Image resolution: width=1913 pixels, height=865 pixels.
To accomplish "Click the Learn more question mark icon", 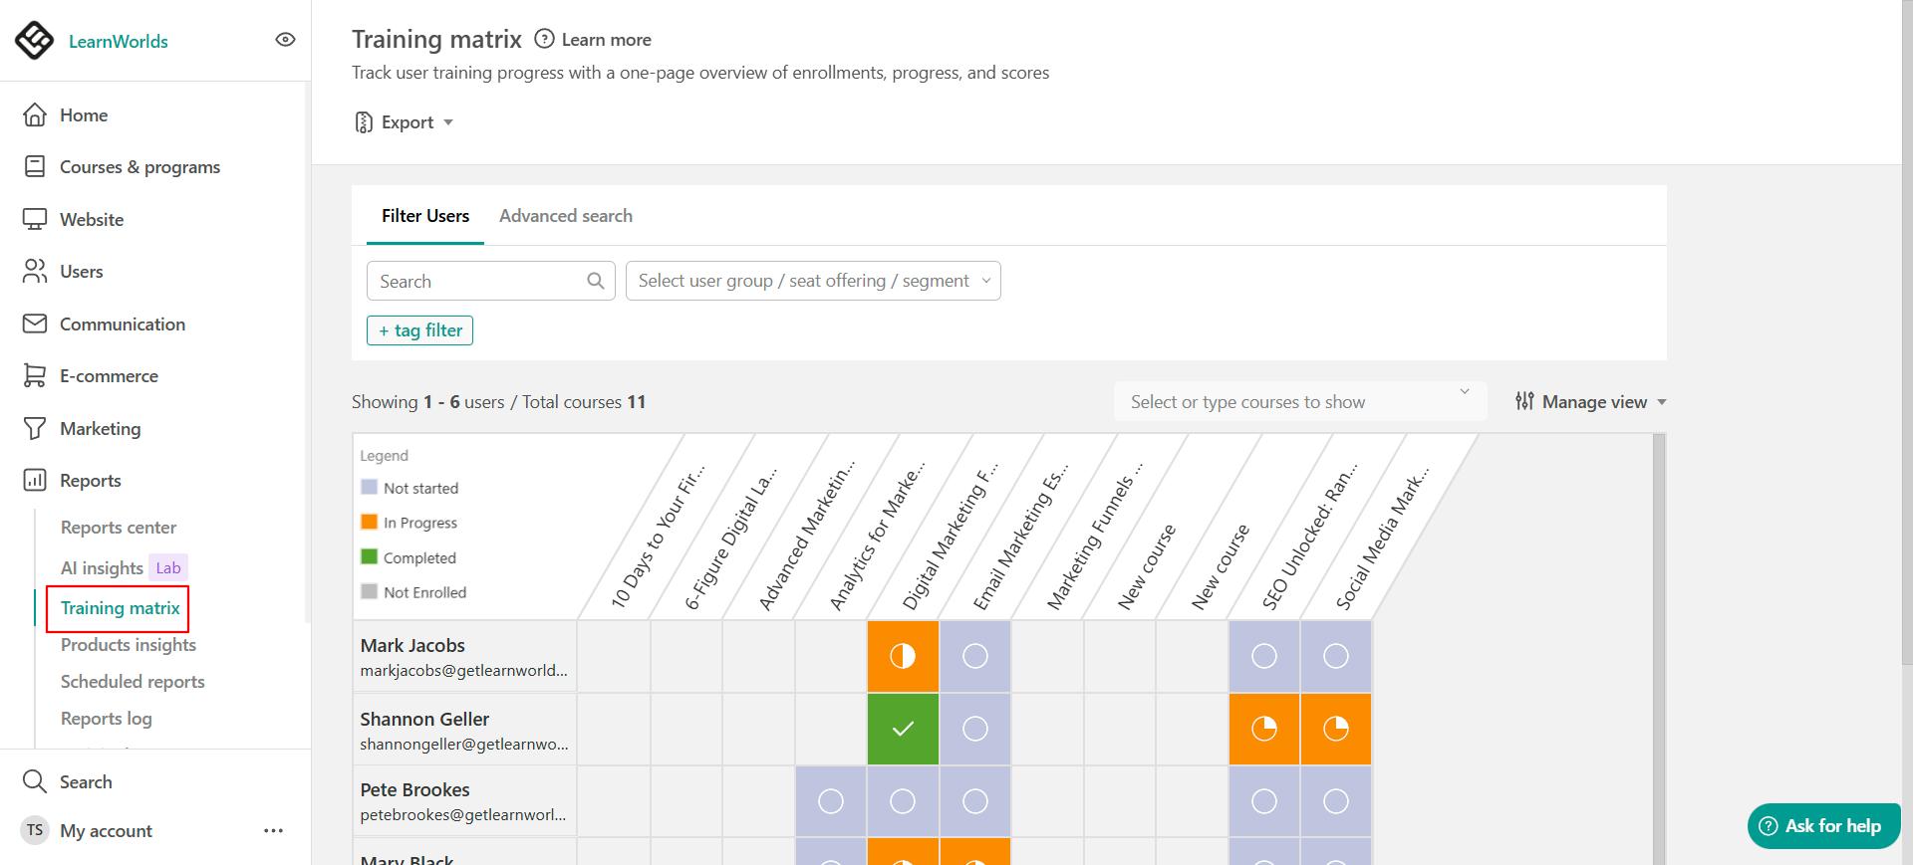I will coord(544,39).
